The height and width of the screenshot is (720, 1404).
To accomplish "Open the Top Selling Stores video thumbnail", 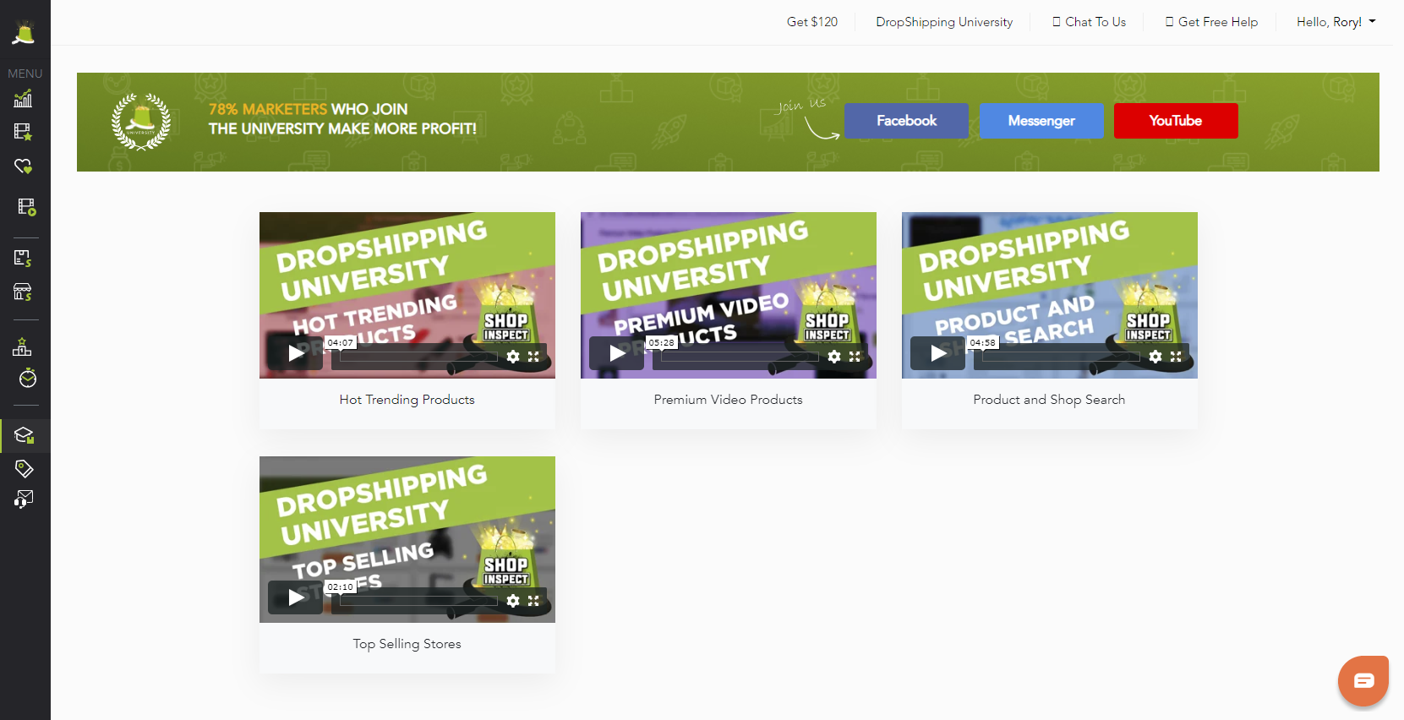I will click(x=407, y=539).
